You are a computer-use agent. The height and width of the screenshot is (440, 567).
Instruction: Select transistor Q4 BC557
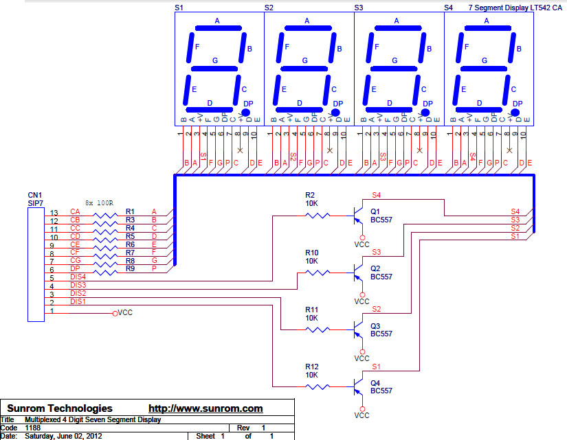pos(357,386)
